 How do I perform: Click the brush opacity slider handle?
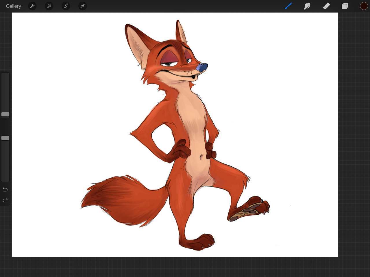pos(5,138)
